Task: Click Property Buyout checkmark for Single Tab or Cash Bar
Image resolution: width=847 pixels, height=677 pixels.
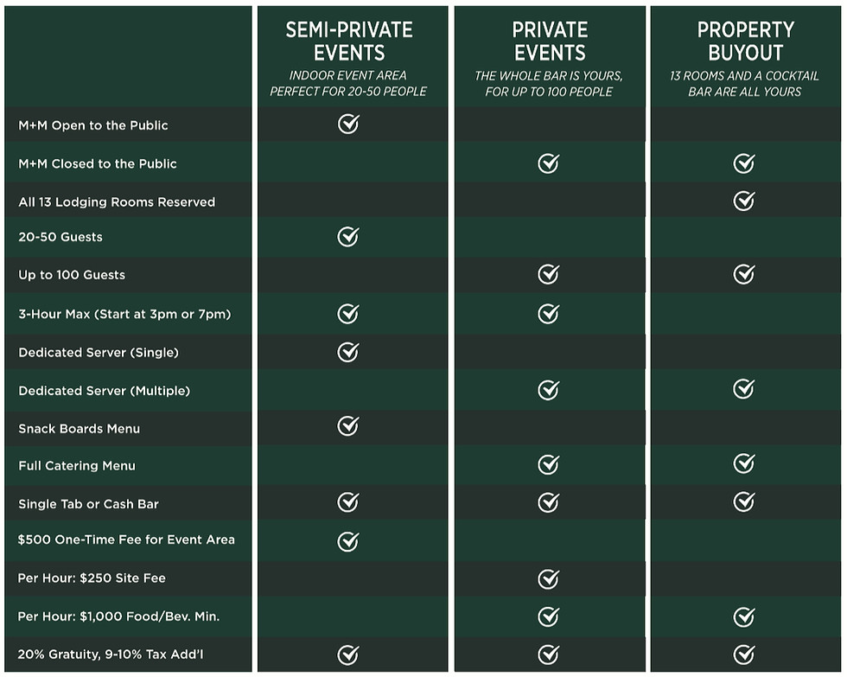Action: 744,501
